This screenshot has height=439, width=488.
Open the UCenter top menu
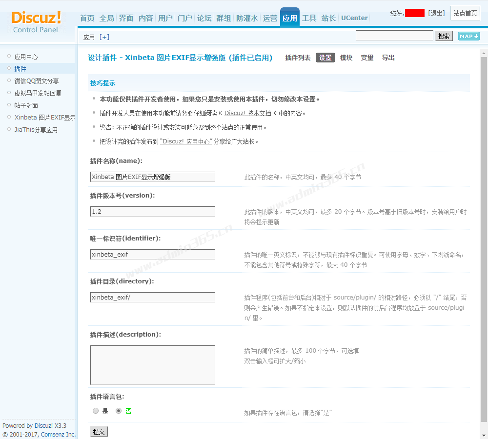tap(354, 18)
